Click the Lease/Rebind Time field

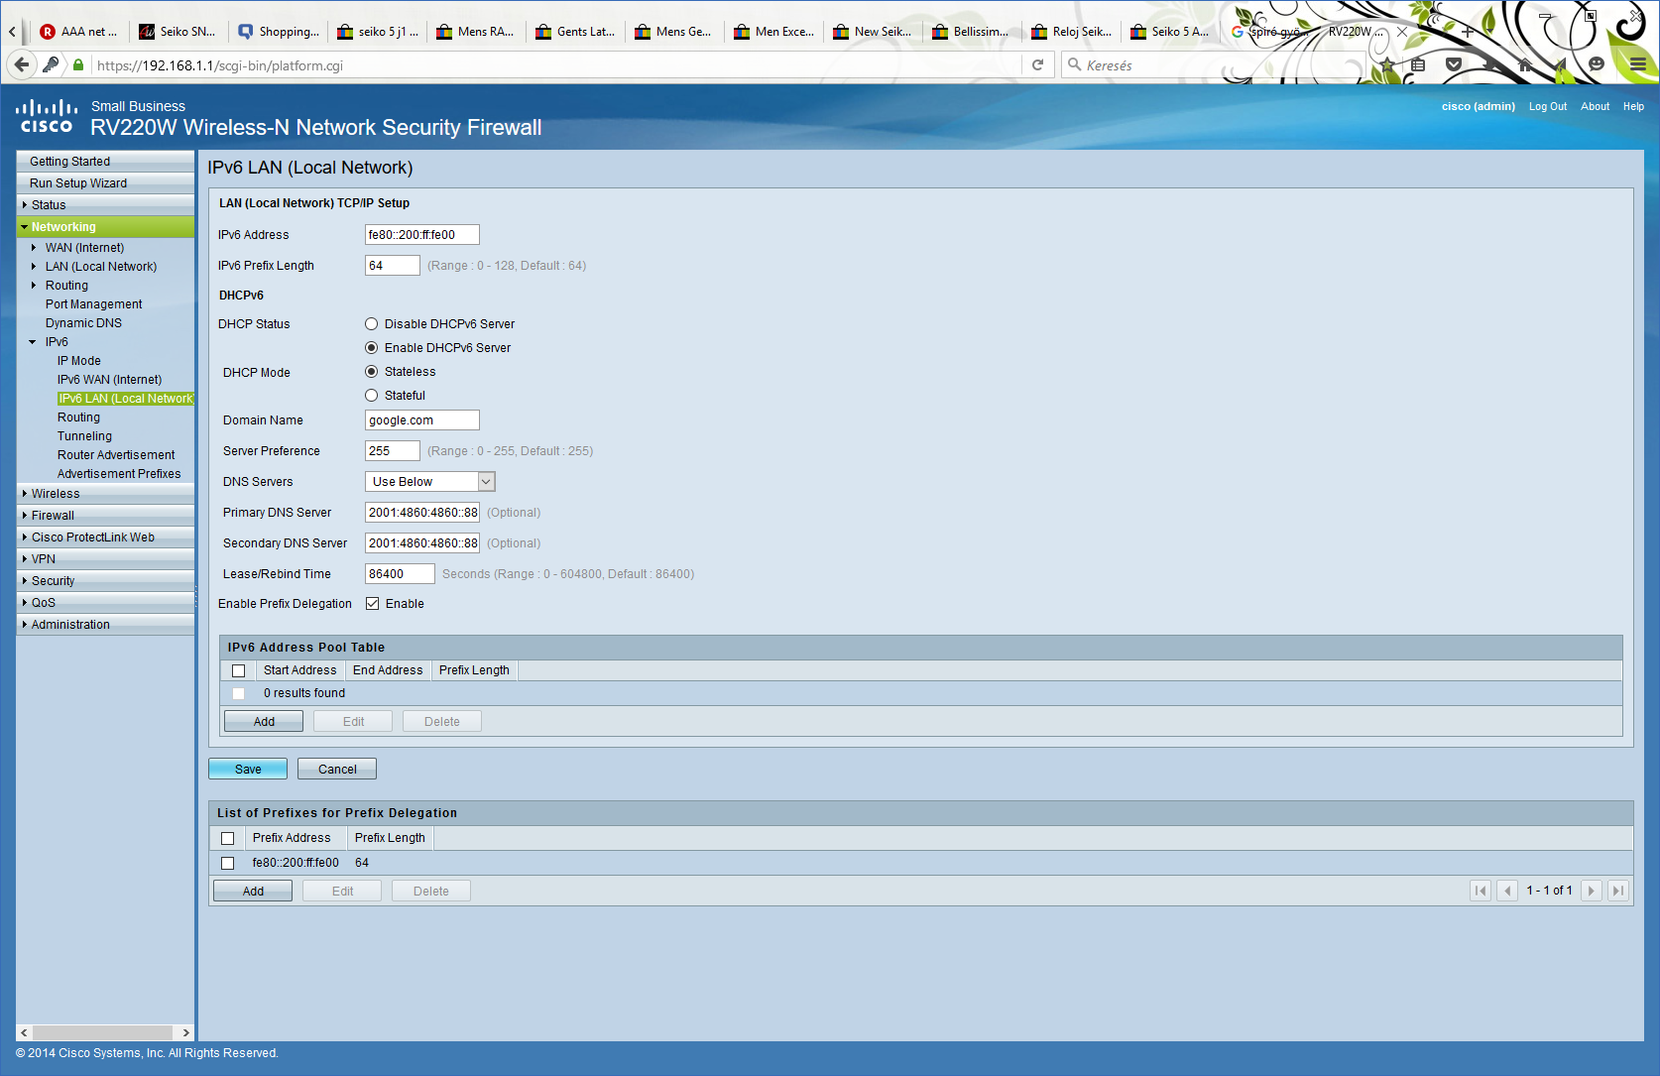[x=400, y=574]
